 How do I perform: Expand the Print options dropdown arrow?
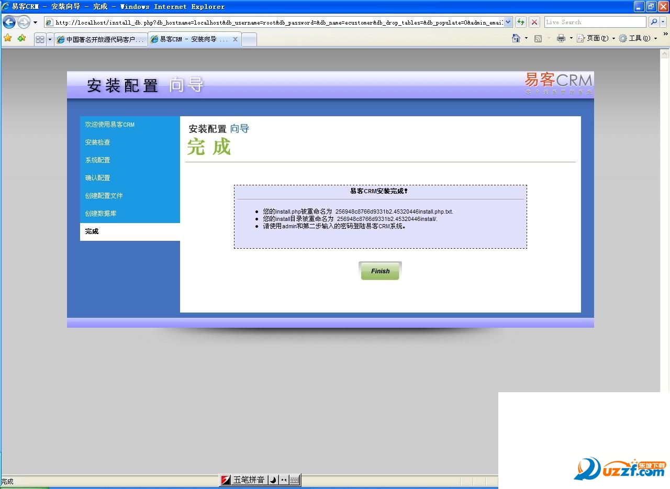pyautogui.click(x=571, y=38)
